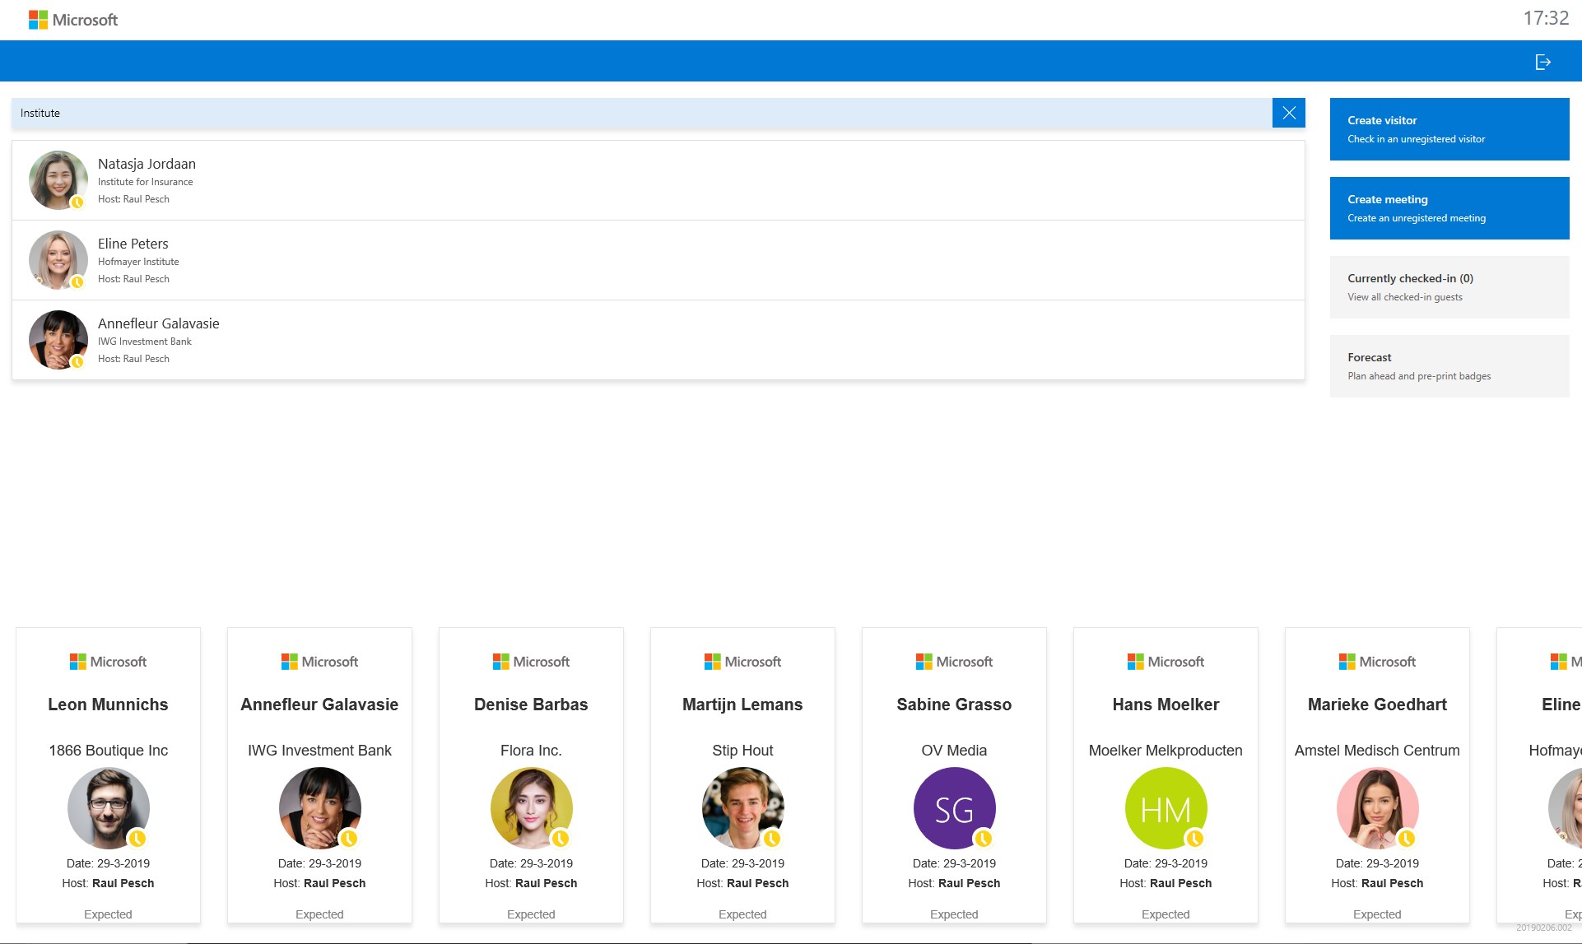Select Hans Moelker name on badge card

[x=1166, y=705]
